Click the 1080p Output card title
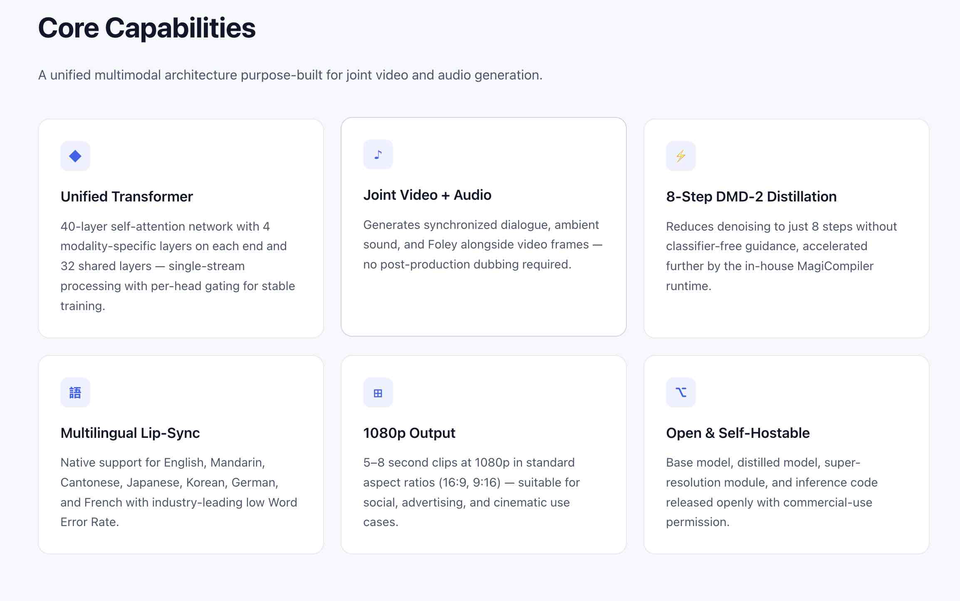The height and width of the screenshot is (601, 960). pyautogui.click(x=409, y=433)
